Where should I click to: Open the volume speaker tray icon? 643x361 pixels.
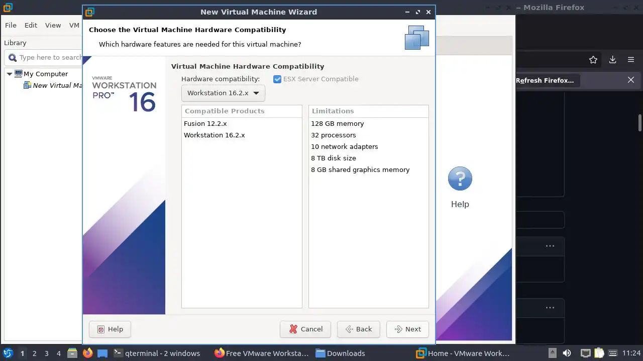pos(567,353)
